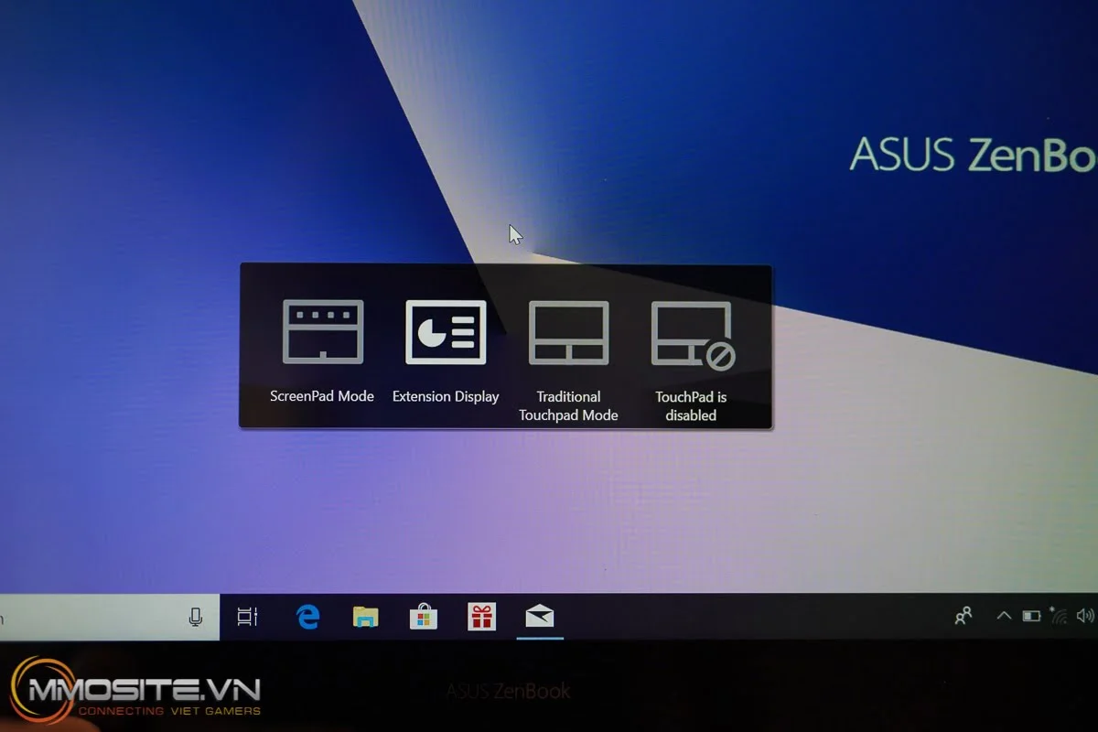
Task: Open Task View on the taskbar
Action: [248, 617]
